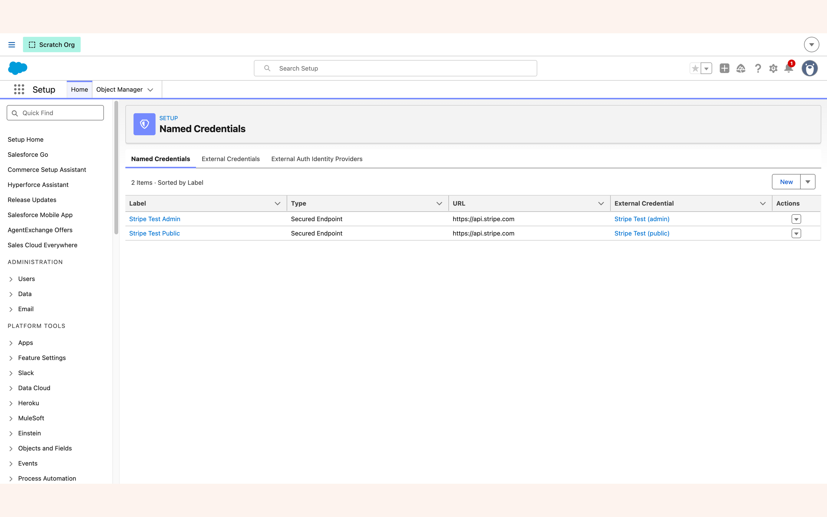The height and width of the screenshot is (517, 827).
Task: Expand Objects and Fields section
Action: (11, 448)
